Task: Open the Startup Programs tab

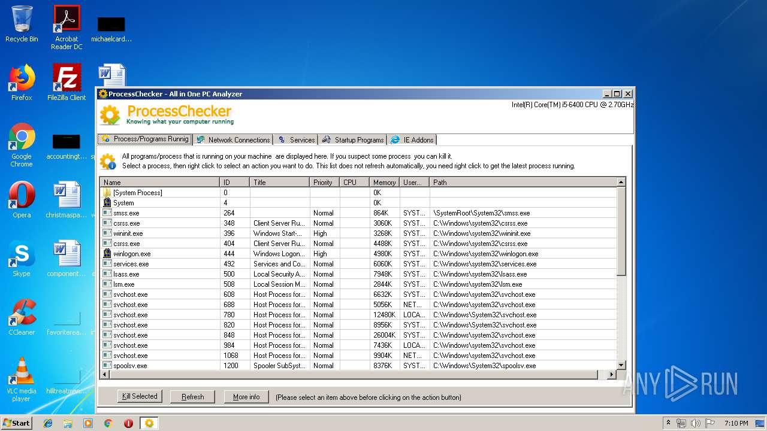Action: coord(352,139)
